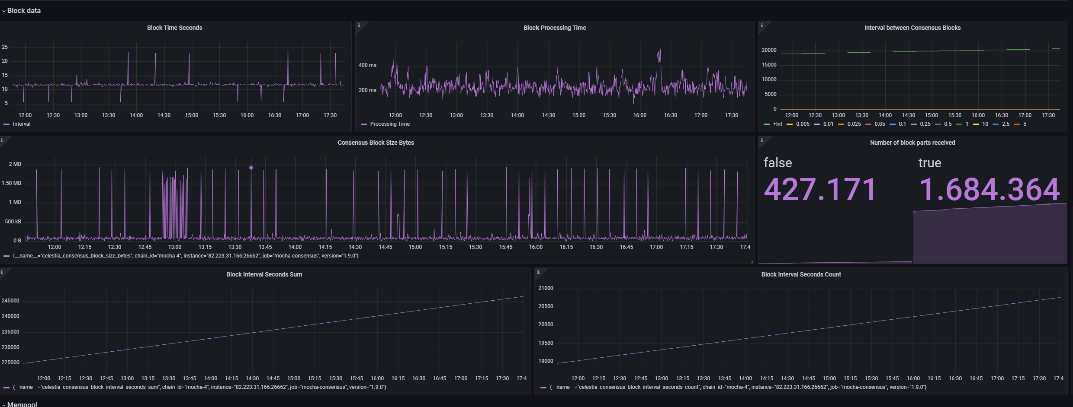Click the yellow 0.005 legend color swatch
The image size is (1073, 407).
tap(790, 124)
